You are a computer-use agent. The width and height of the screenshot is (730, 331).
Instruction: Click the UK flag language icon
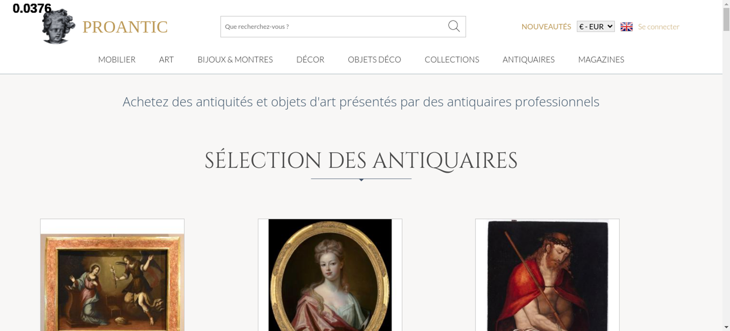point(626,27)
